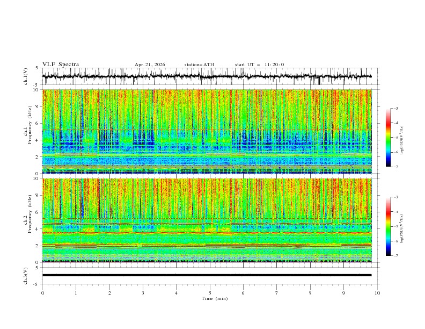
Task: Click the VLF Spectra title text
Action: click(61, 65)
